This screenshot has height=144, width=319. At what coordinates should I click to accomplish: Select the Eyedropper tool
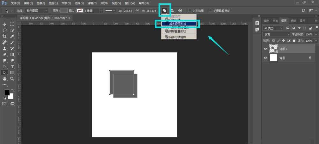pos(12,36)
